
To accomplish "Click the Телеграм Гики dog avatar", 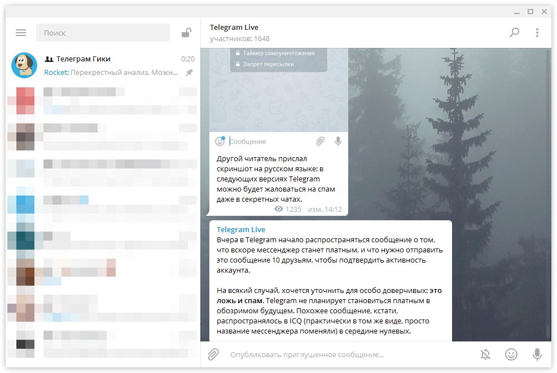I will (x=24, y=65).
